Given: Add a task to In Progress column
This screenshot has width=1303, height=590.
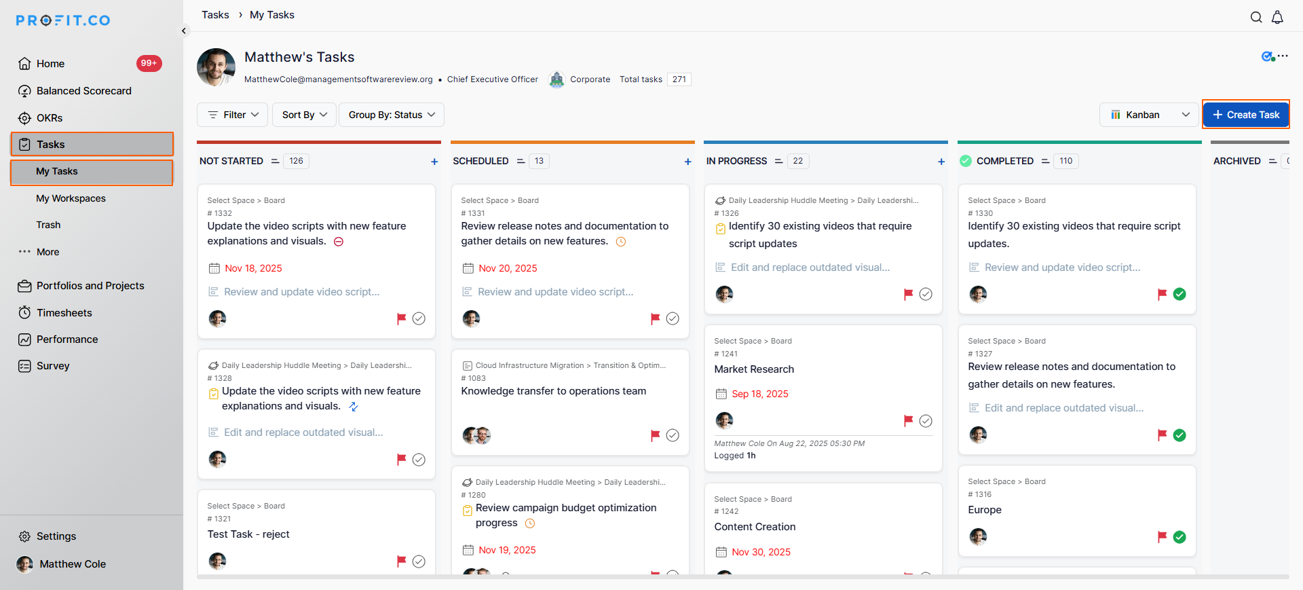Looking at the screenshot, I should [x=941, y=162].
